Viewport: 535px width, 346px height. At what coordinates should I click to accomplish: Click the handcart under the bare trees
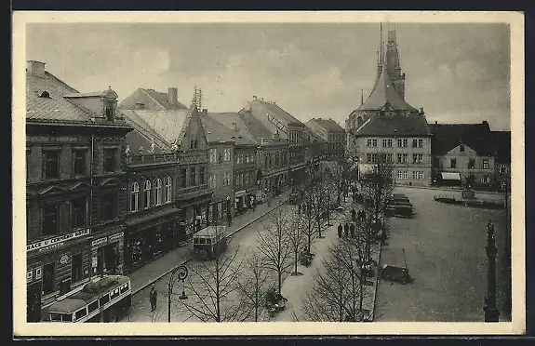pos(276,302)
